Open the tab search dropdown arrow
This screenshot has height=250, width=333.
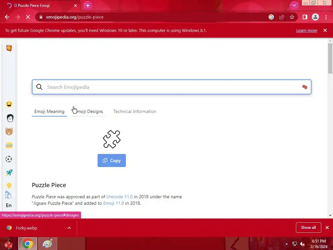tap(294, 6)
